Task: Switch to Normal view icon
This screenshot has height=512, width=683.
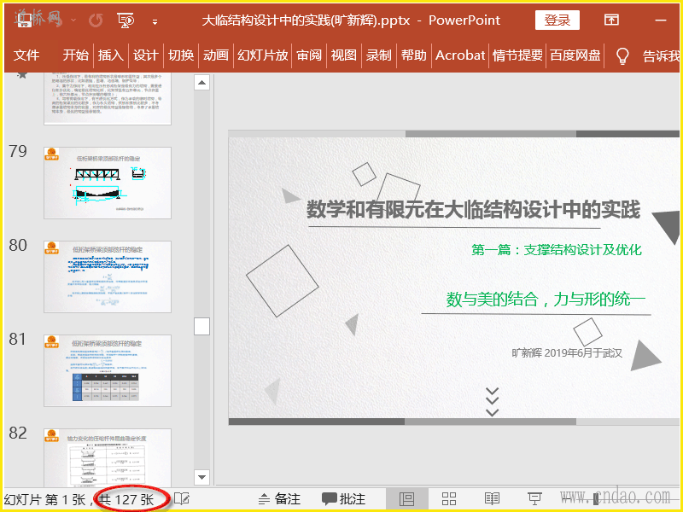Action: tap(407, 499)
